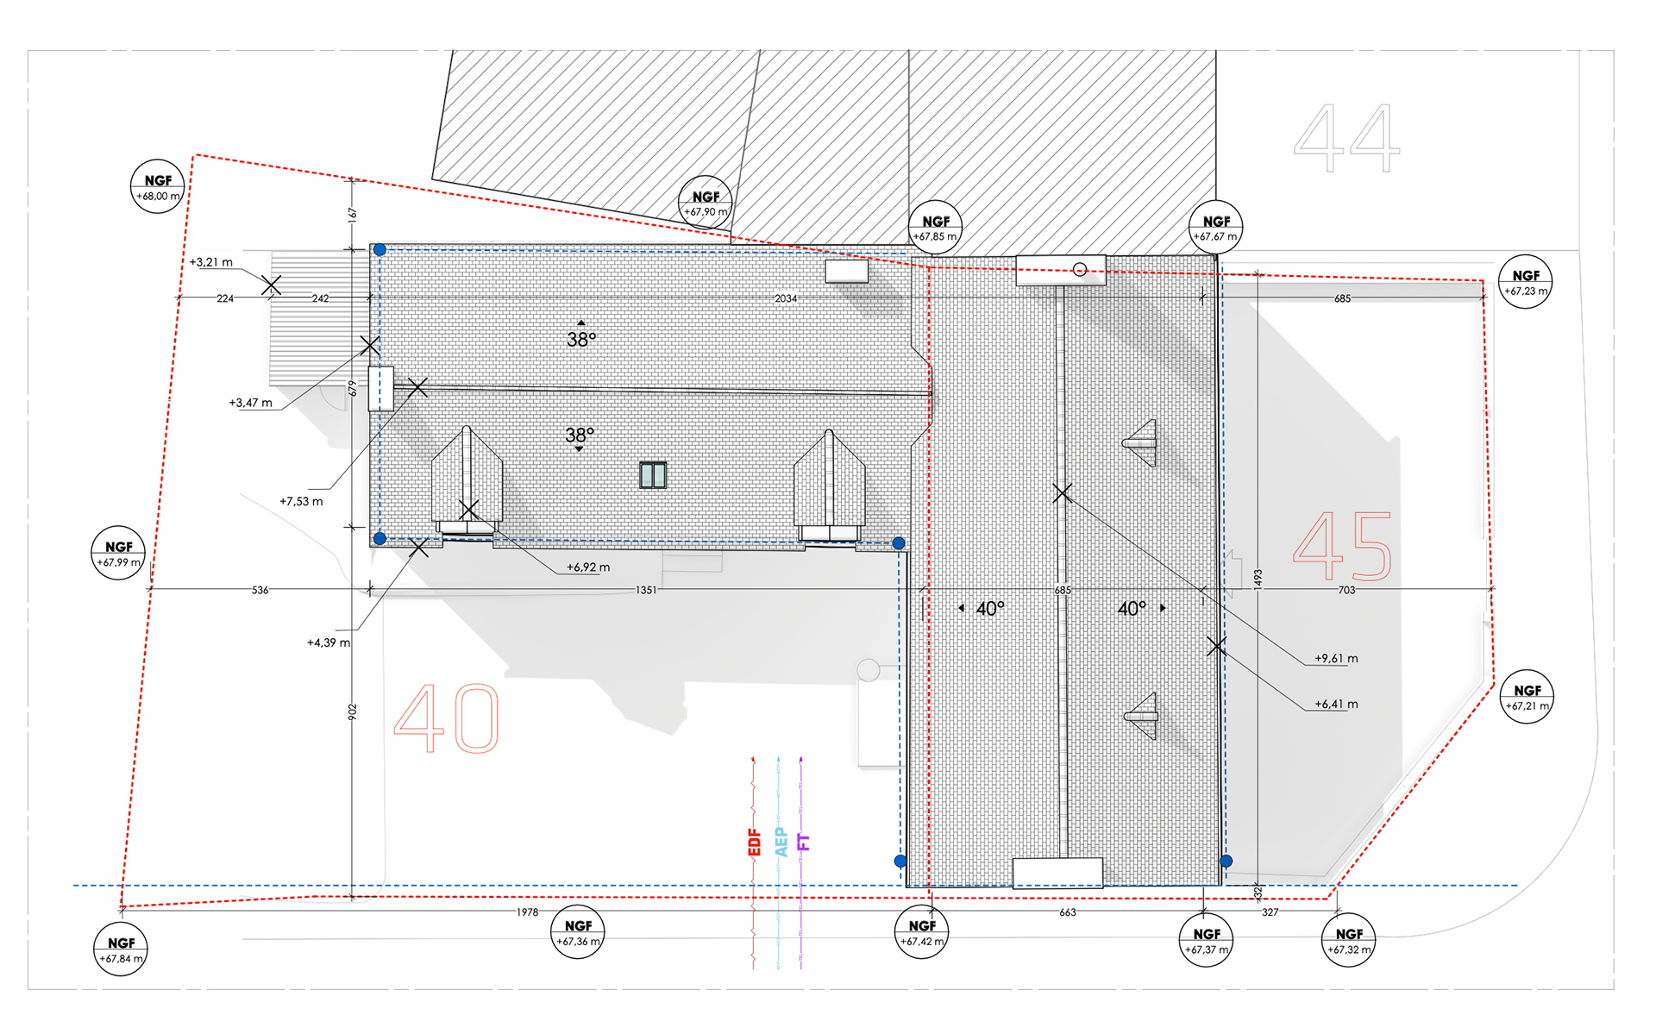Select the +6,92 m height annotation

pos(587,567)
